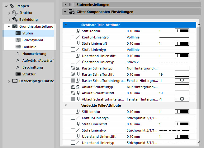Collapse the Verdeckte Teile-Attribute section

point(66,105)
